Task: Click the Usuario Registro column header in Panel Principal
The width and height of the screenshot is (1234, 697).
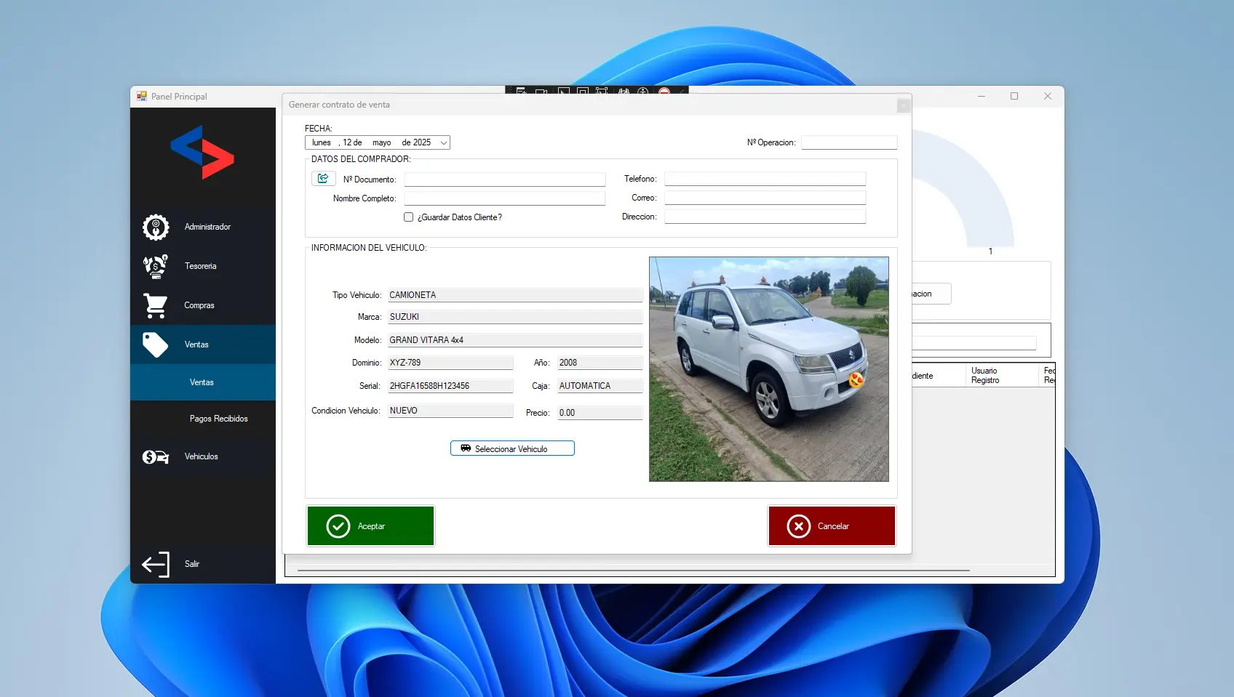Action: (1002, 375)
